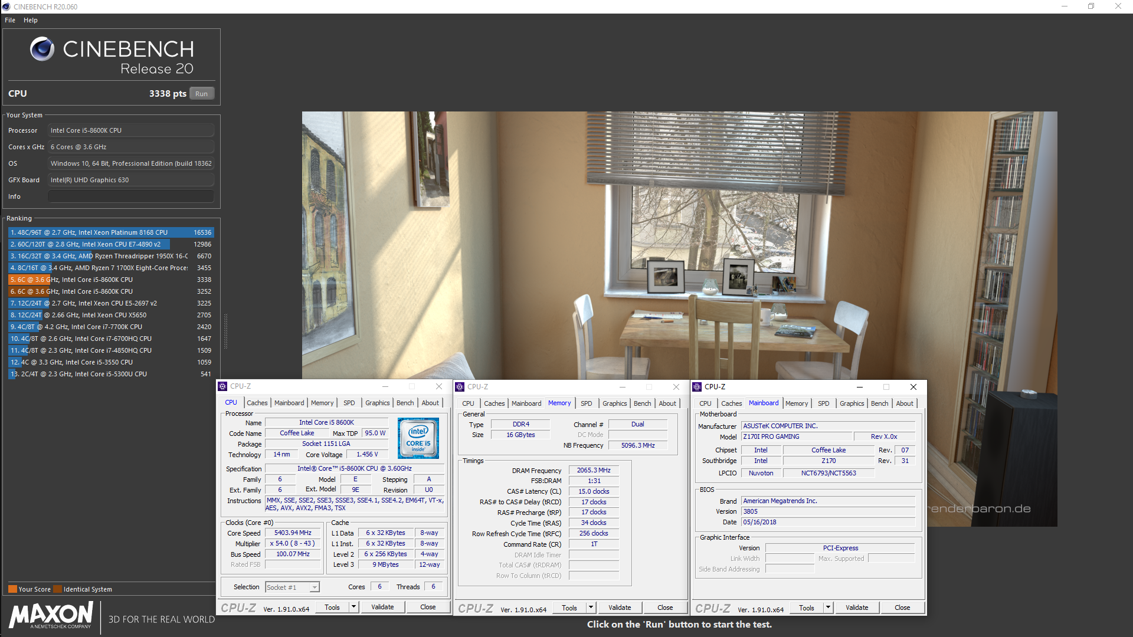
Task: Click GFX Board field Intel UHD Graphics 630
Action: (131, 180)
